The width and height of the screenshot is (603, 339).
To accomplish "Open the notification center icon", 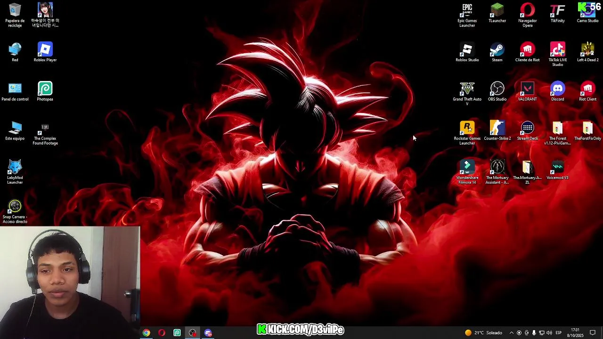I will pos(593,333).
